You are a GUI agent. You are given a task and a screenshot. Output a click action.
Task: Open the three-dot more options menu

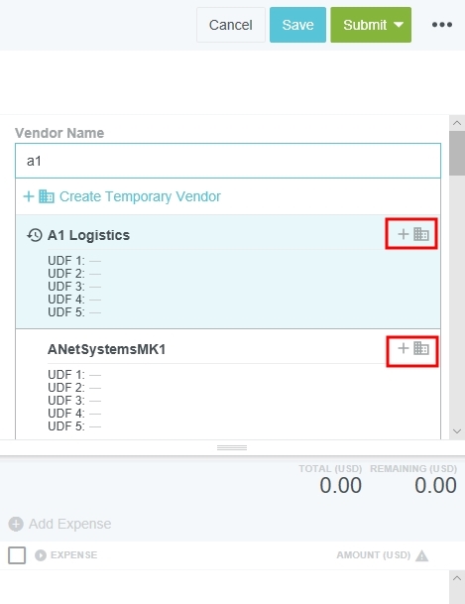[442, 25]
